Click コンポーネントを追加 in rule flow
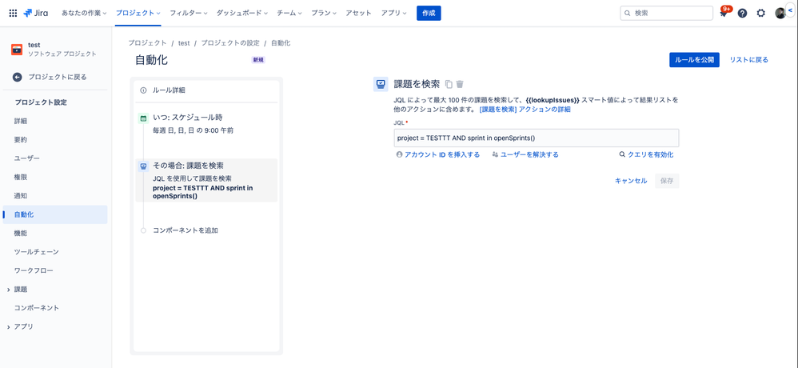 click(x=186, y=230)
